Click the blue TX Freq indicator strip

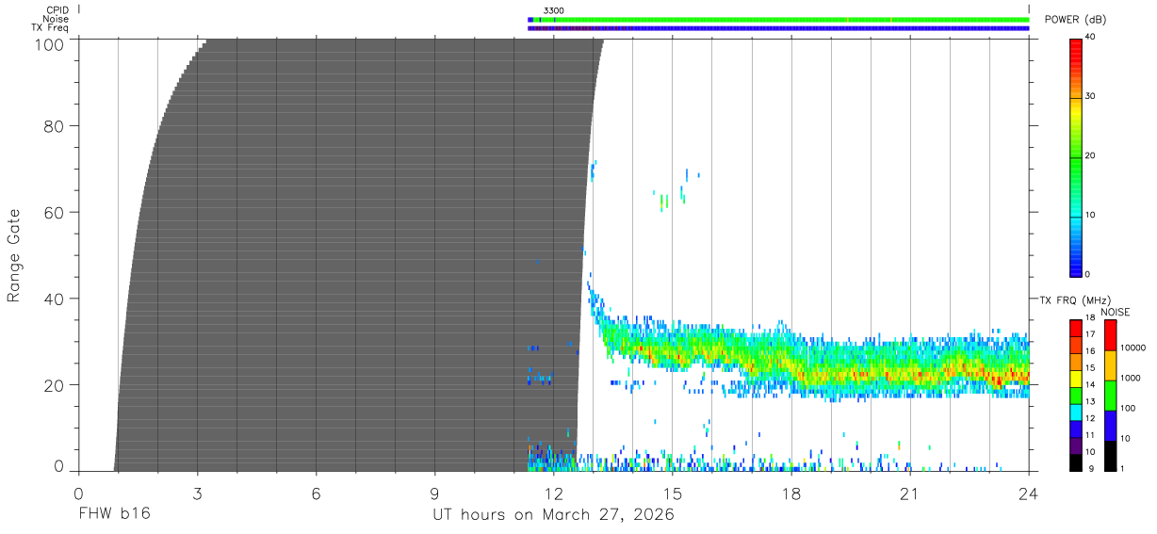tap(778, 28)
